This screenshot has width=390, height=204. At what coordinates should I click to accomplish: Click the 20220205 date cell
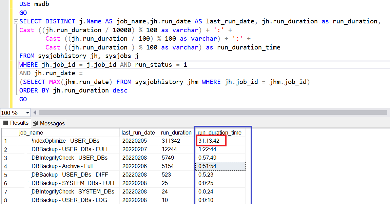139,141
